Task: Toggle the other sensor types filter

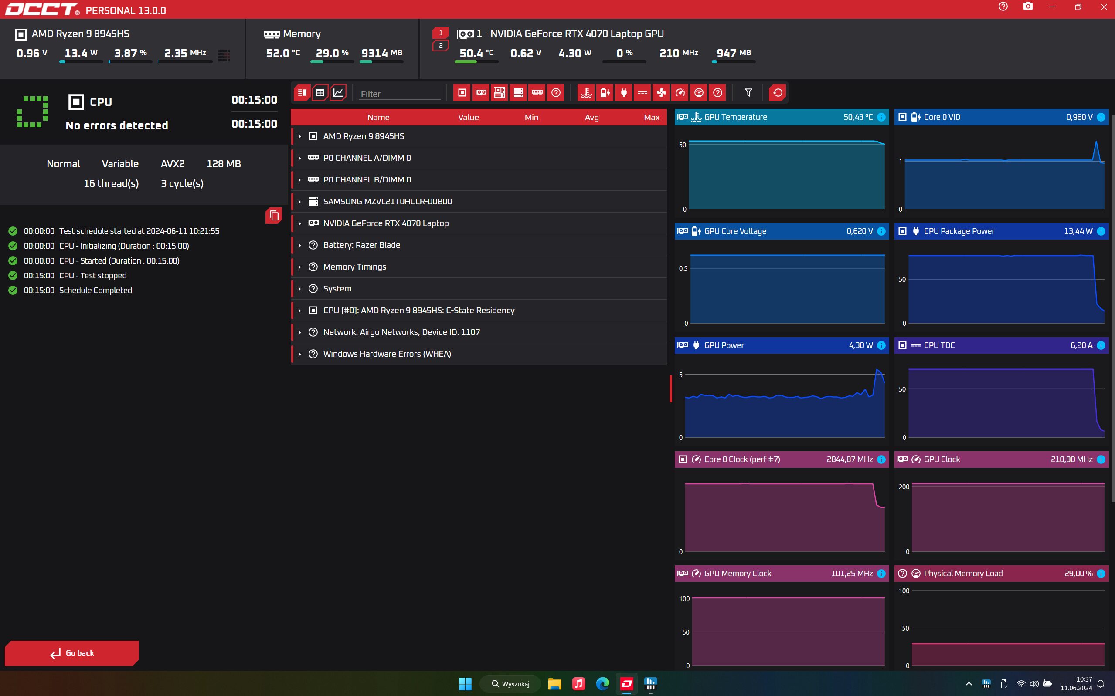Action: (x=717, y=92)
